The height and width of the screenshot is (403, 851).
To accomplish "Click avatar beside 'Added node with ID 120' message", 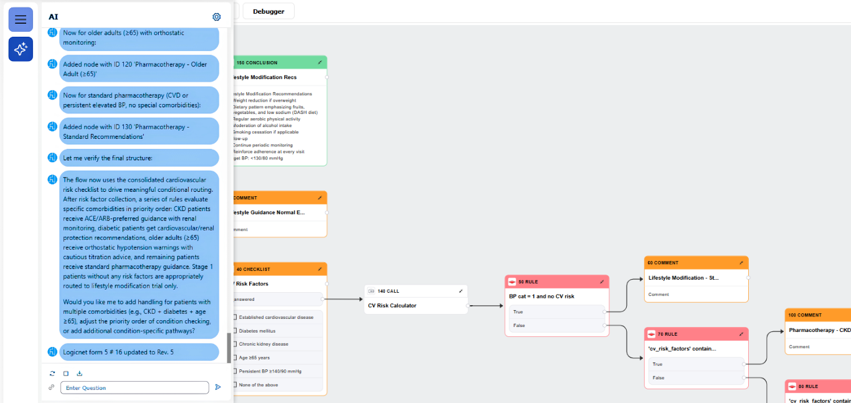I will (x=53, y=64).
